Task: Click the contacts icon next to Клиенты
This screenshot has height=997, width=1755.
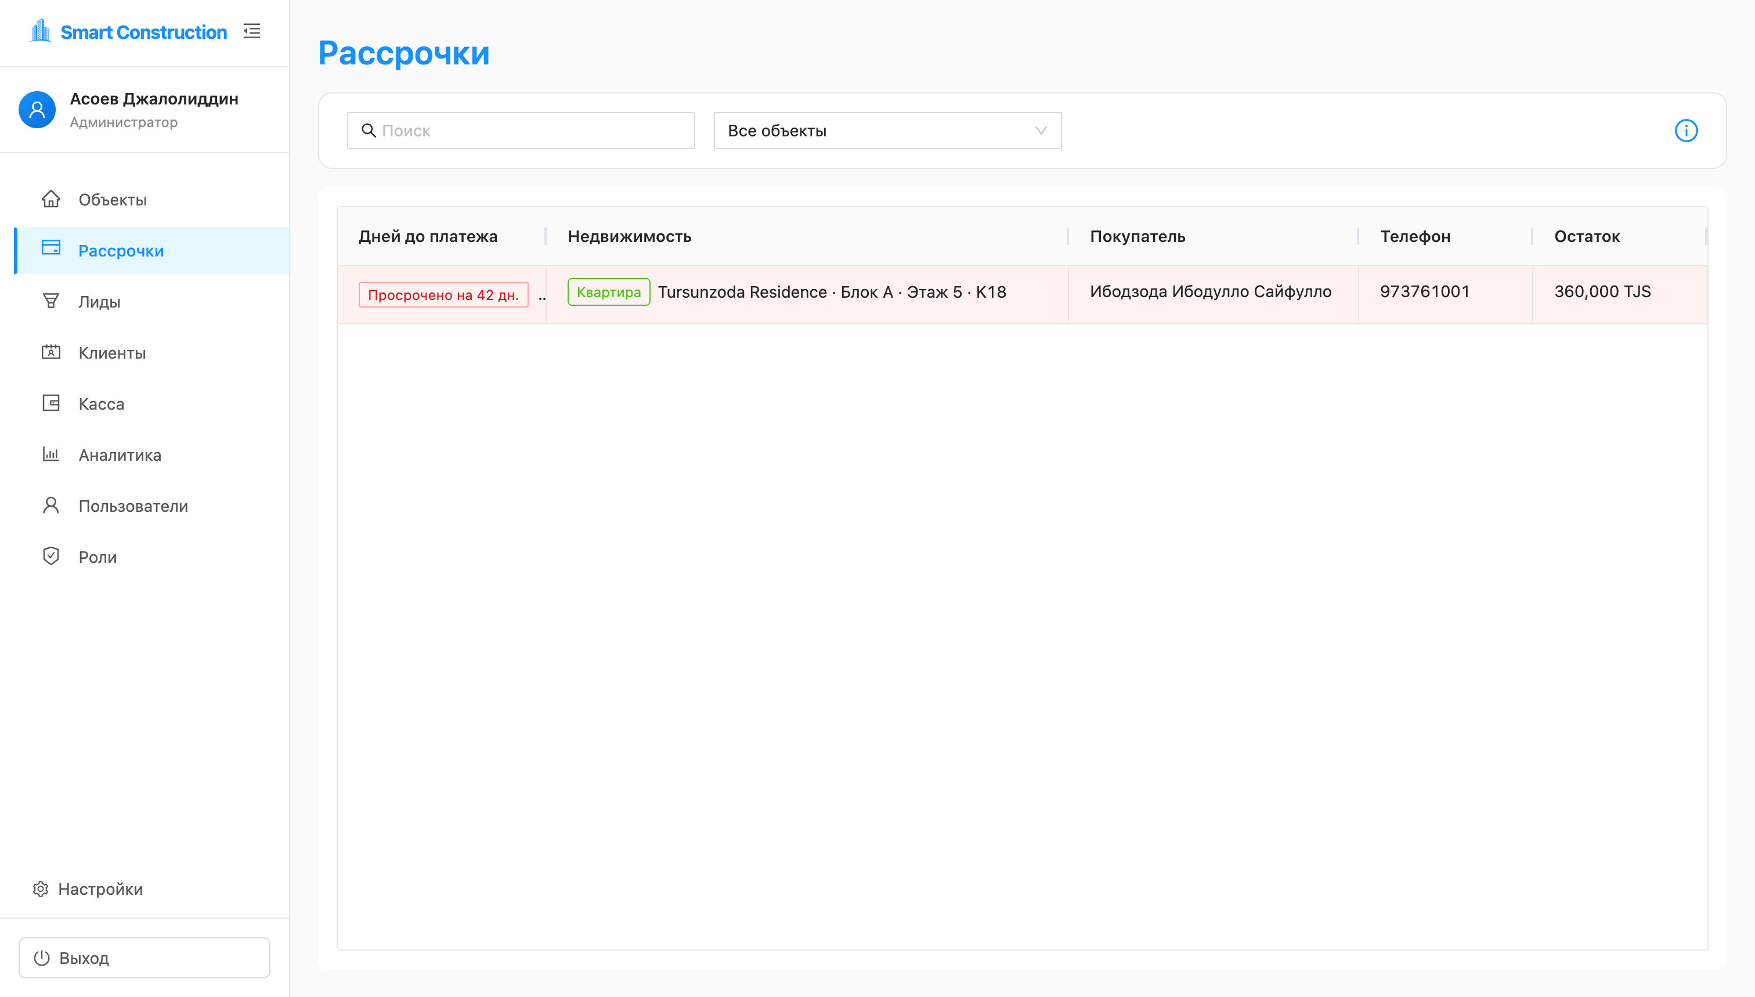Action: tap(50, 352)
